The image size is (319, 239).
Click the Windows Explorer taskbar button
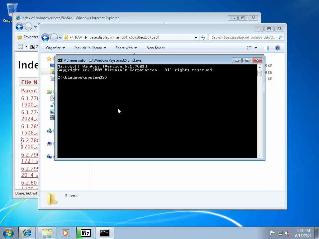tap(47, 233)
